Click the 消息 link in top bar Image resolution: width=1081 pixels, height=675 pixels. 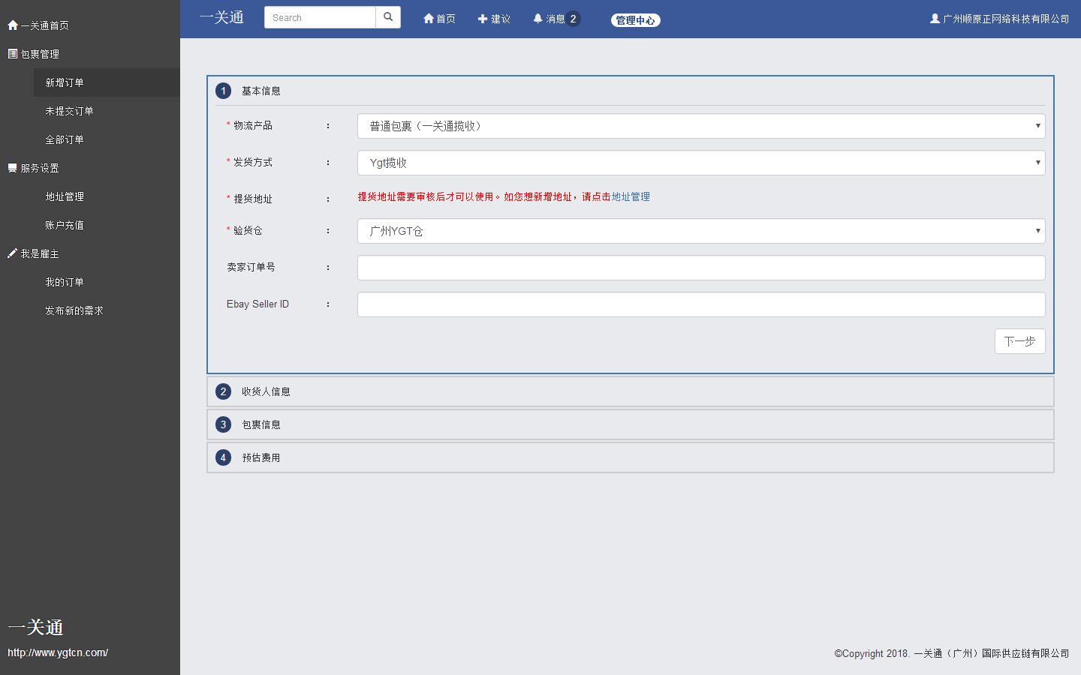556,19
